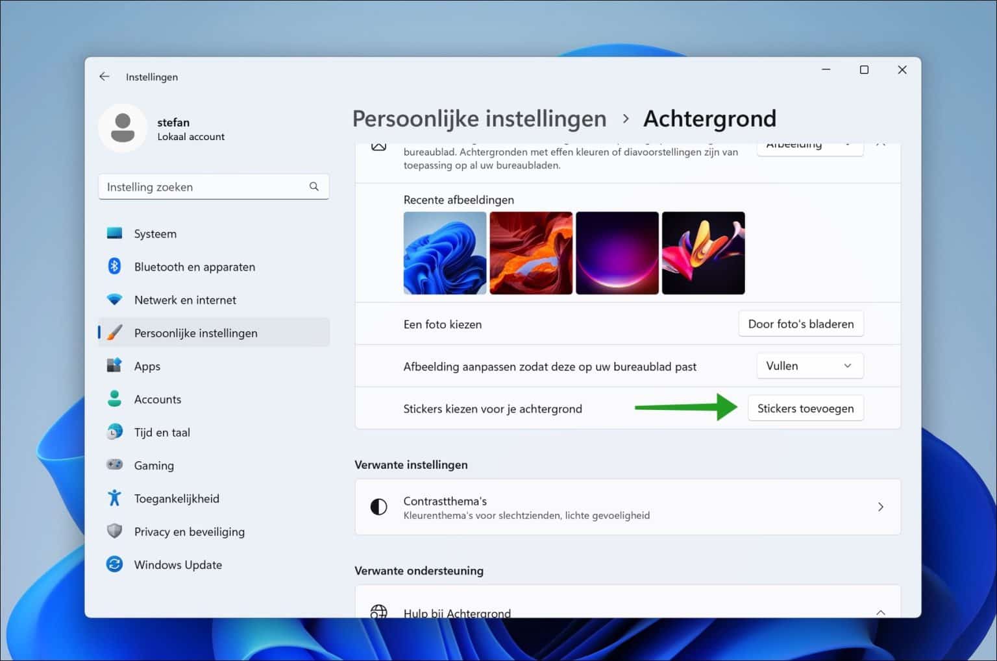Screen dimensions: 997x661
Task: Click the search magnifier icon
Action: (314, 187)
